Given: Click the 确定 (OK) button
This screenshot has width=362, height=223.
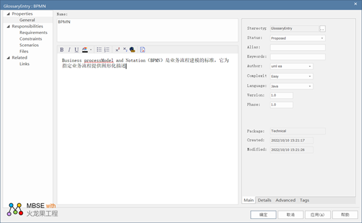Looking at the screenshot, I should click(x=263, y=215).
